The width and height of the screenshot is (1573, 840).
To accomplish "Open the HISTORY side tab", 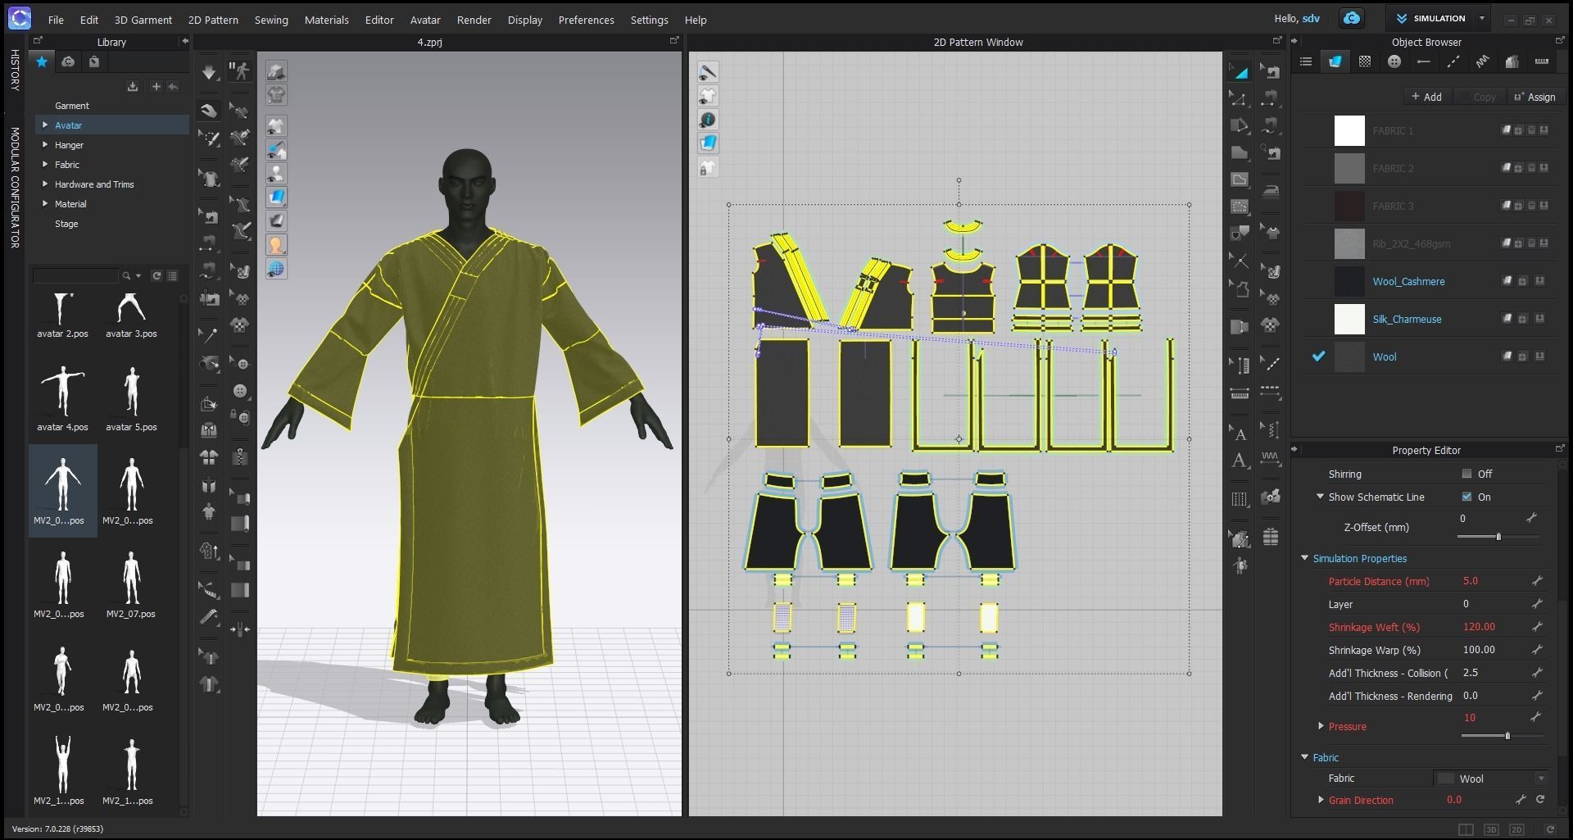I will (x=14, y=70).
